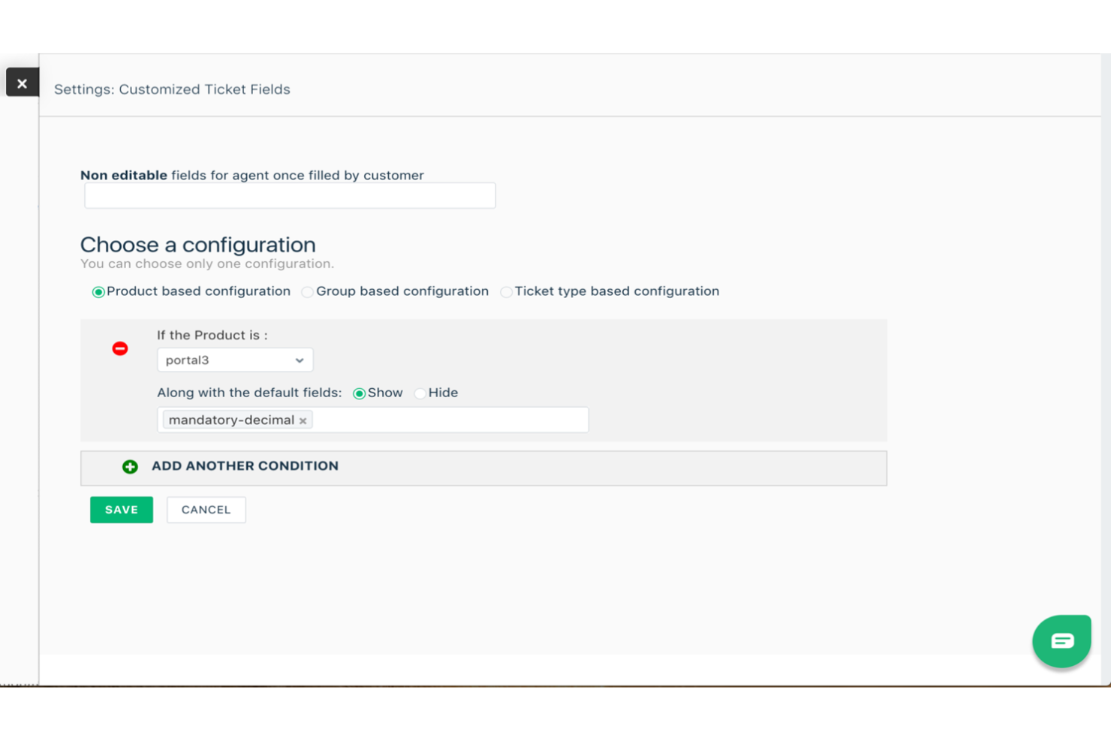The width and height of the screenshot is (1111, 741).
Task: Remove the mandatory-decimal field tag
Action: 303,420
